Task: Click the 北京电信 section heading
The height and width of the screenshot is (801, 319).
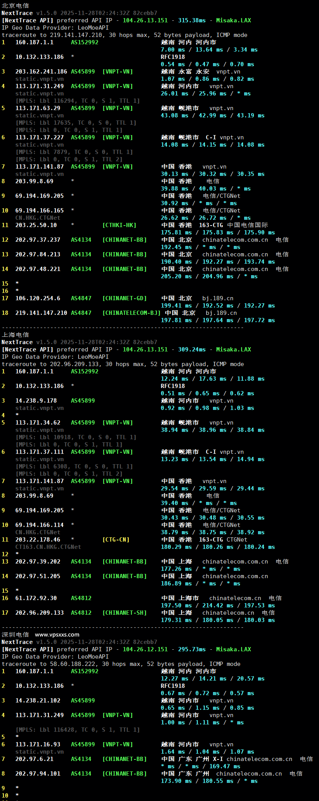Action: [x=15, y=6]
